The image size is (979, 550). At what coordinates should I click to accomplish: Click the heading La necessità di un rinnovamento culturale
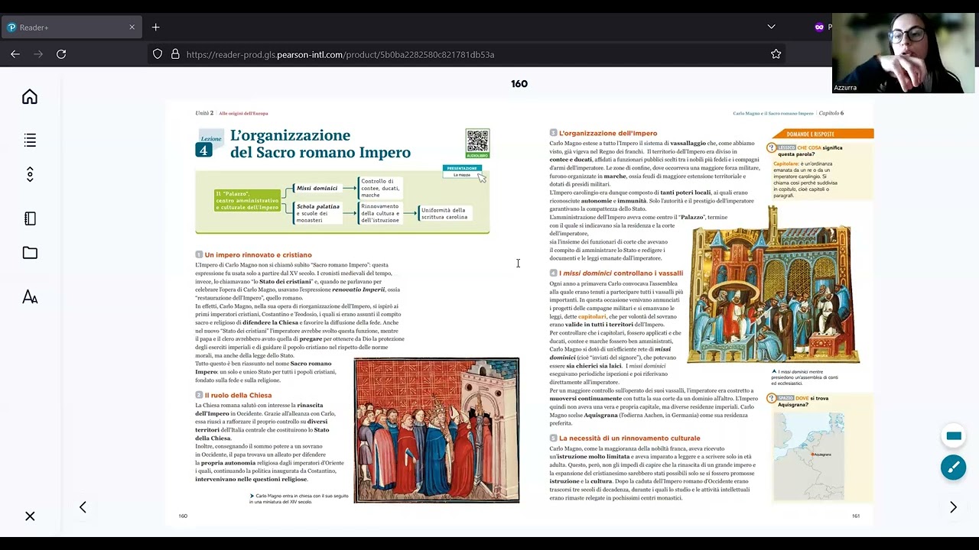click(x=629, y=438)
